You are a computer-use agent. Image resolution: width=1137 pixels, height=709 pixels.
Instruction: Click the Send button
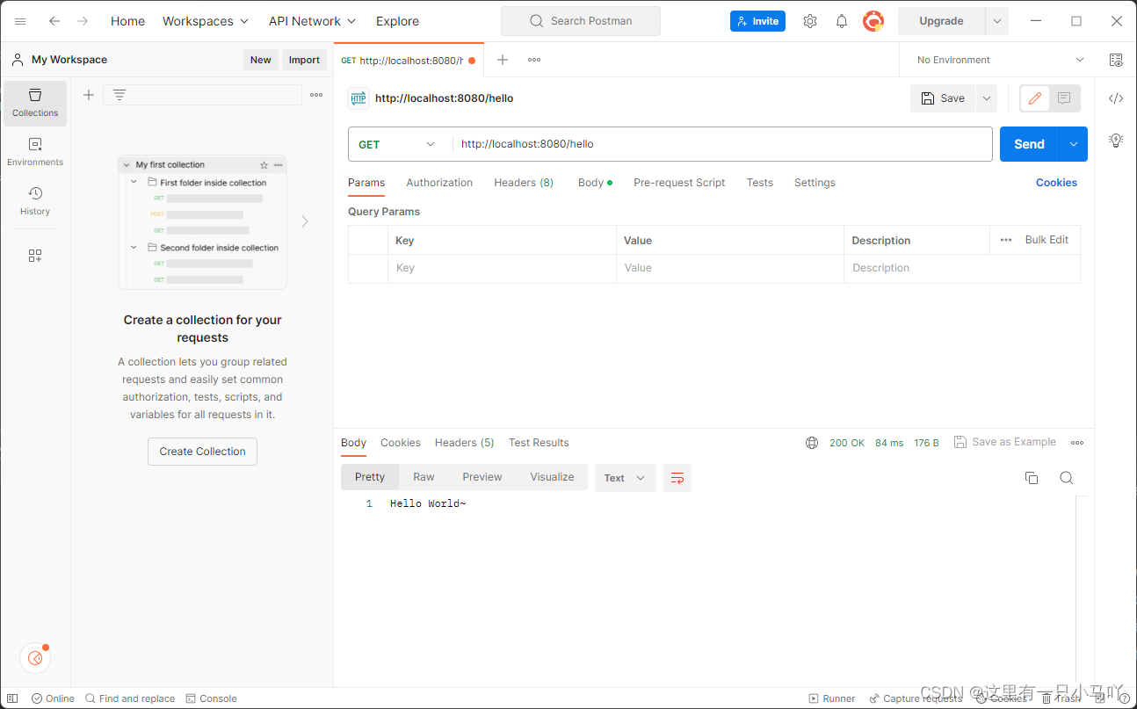[x=1030, y=144]
